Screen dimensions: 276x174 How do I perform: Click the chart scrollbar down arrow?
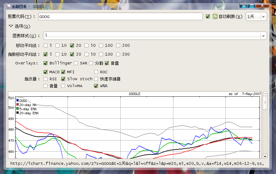[x=265, y=156]
